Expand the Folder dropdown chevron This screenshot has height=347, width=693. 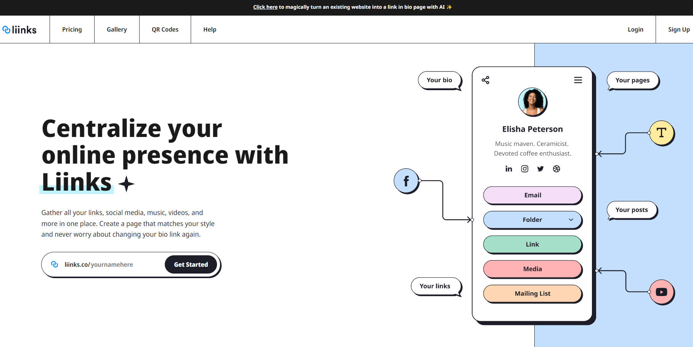click(x=571, y=220)
